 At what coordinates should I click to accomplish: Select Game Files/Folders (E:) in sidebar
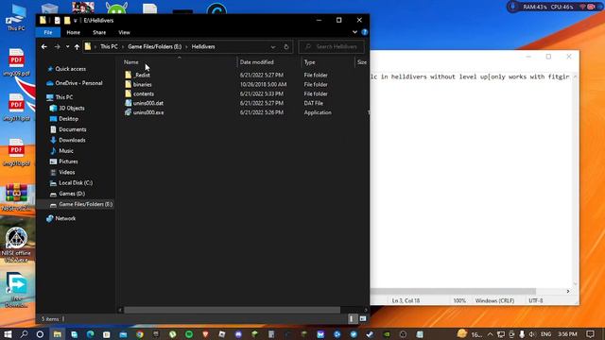86,204
